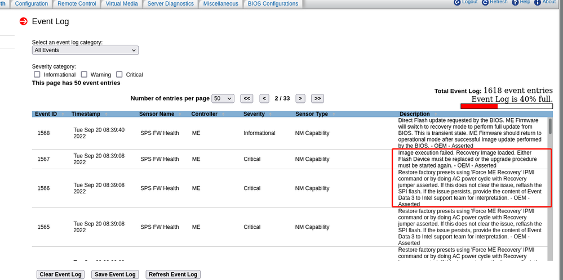Viewport: 563px width, 280px height.
Task: Select event ID 1568 cell
Action: pos(43,133)
